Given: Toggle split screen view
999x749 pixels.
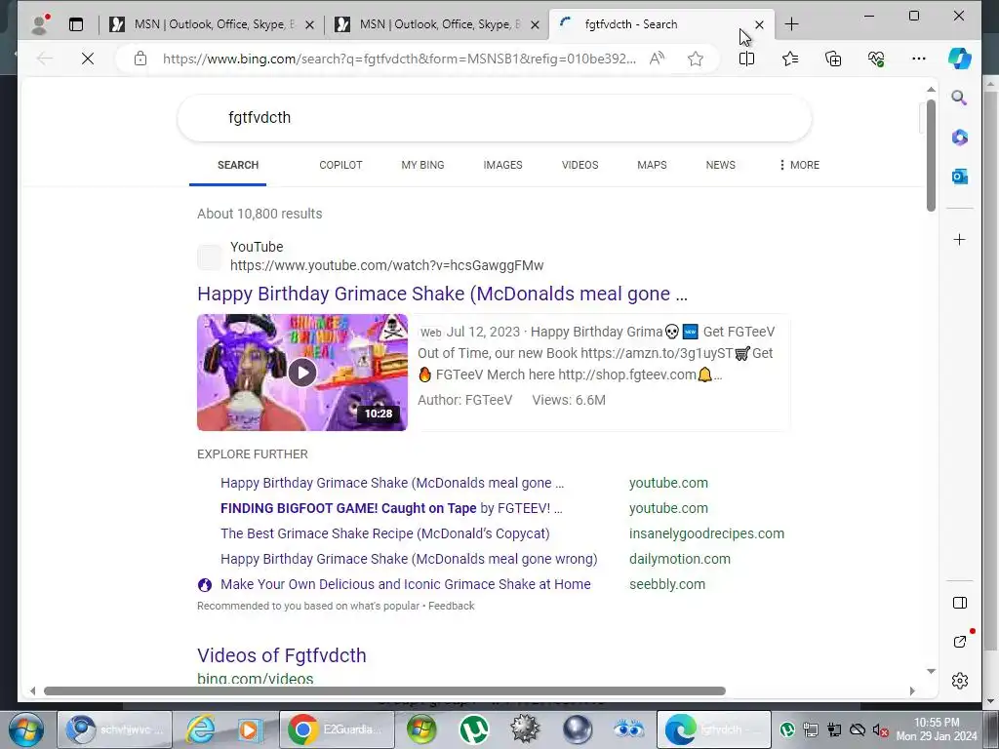Looking at the screenshot, I should (x=746, y=59).
